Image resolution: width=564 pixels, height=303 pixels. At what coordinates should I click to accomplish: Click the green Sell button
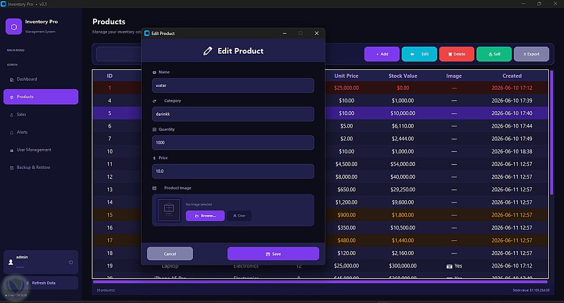(494, 54)
